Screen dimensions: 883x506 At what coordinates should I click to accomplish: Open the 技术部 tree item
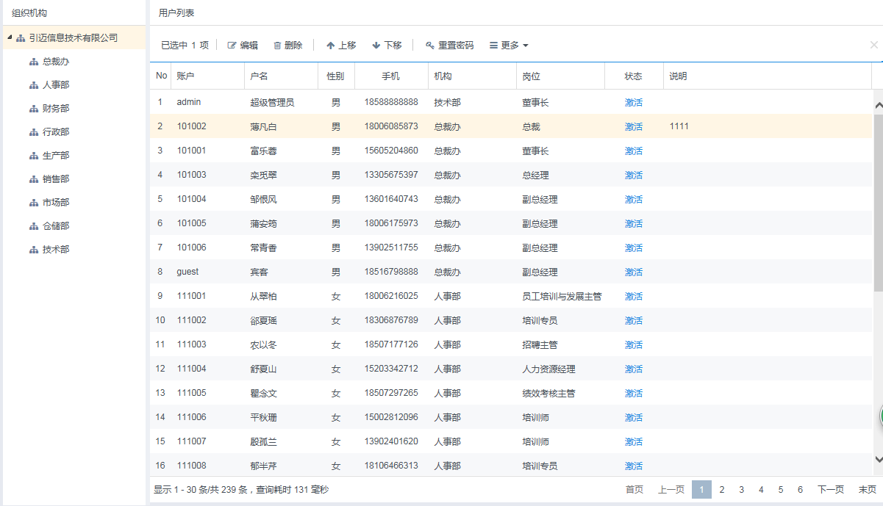click(56, 250)
